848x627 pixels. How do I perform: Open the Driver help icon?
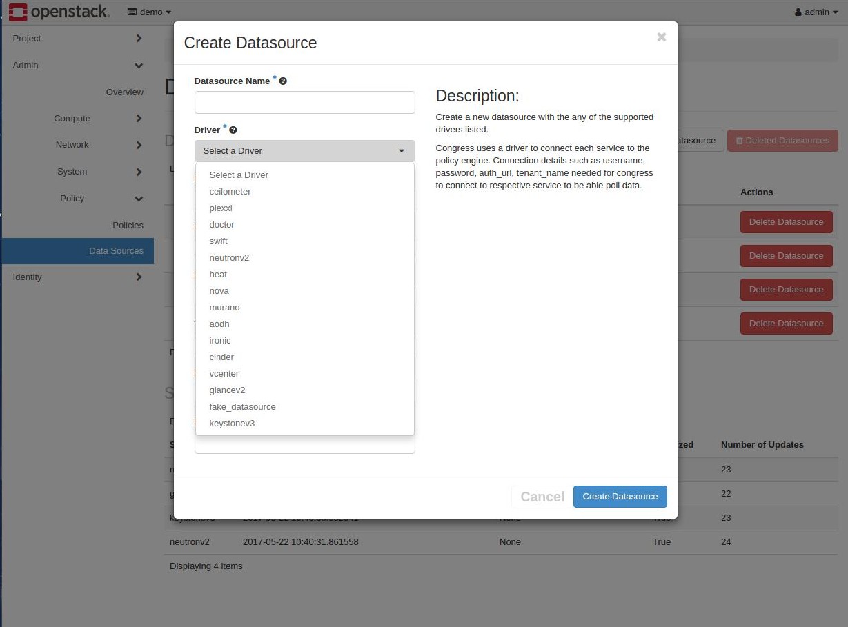233,130
